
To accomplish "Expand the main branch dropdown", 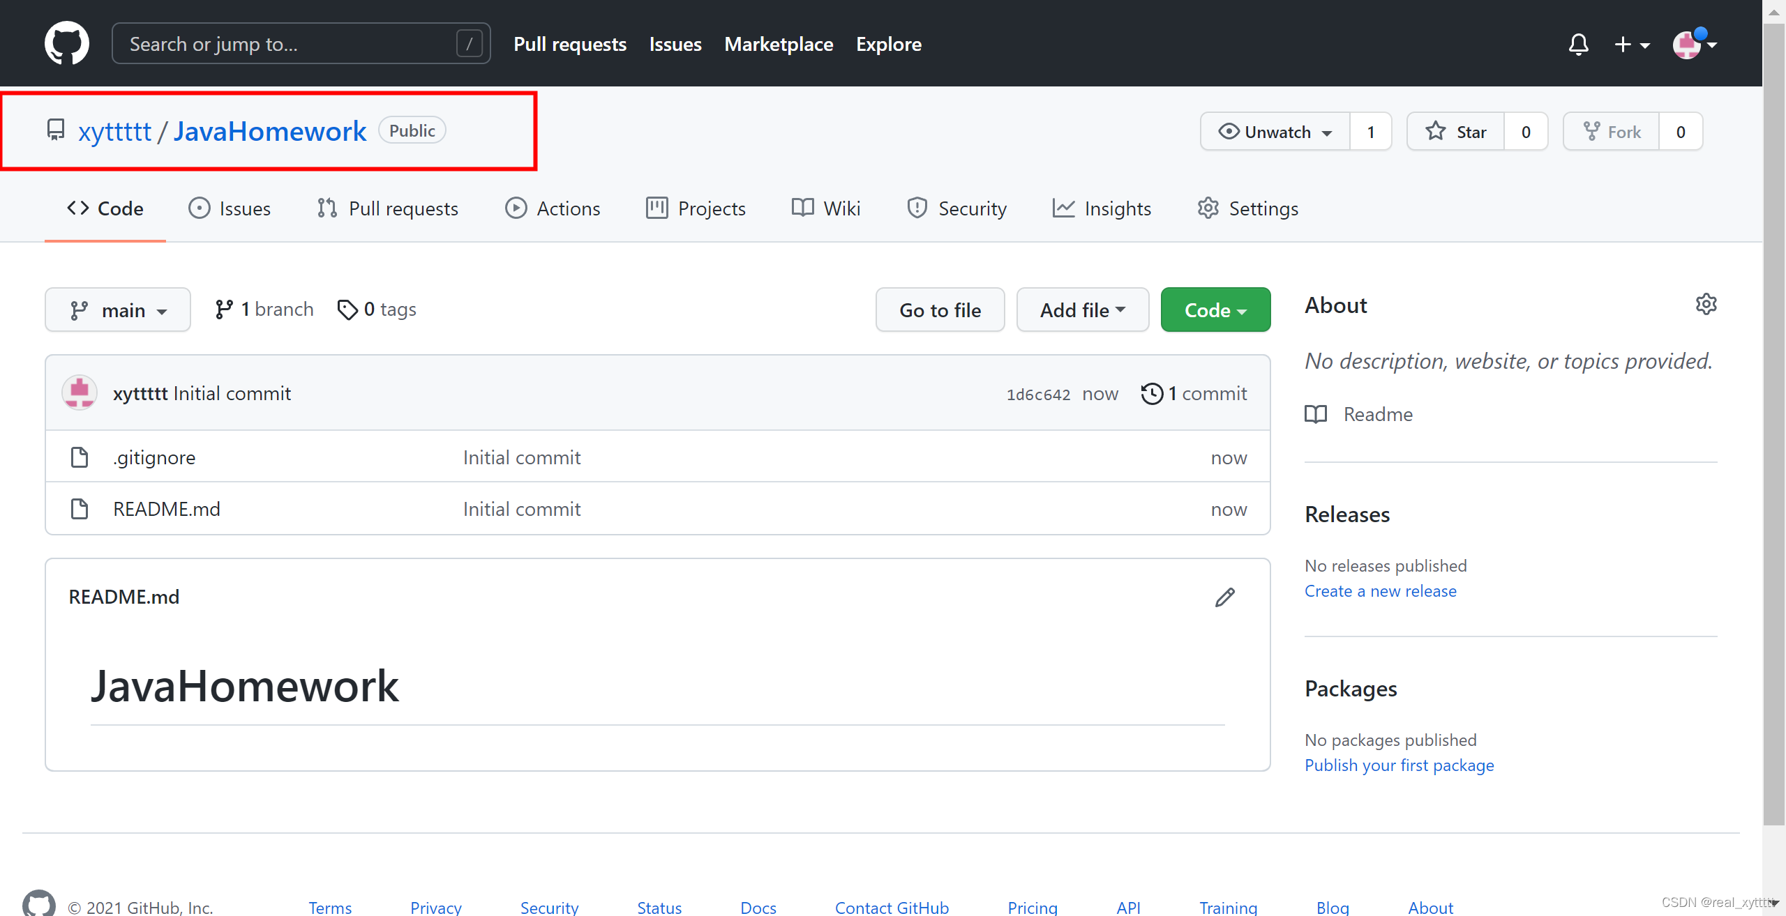I will [118, 310].
